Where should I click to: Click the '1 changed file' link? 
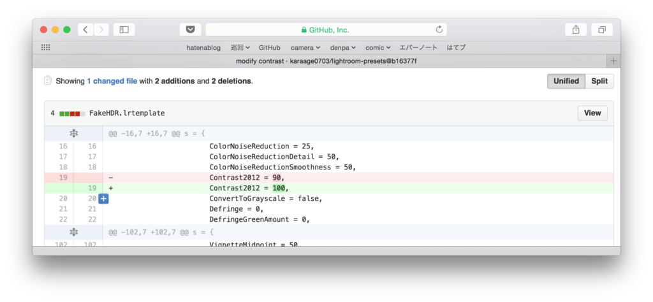(112, 81)
